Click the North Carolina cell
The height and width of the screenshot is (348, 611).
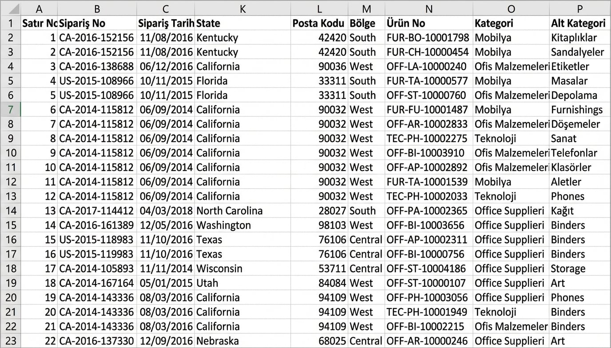(x=230, y=211)
